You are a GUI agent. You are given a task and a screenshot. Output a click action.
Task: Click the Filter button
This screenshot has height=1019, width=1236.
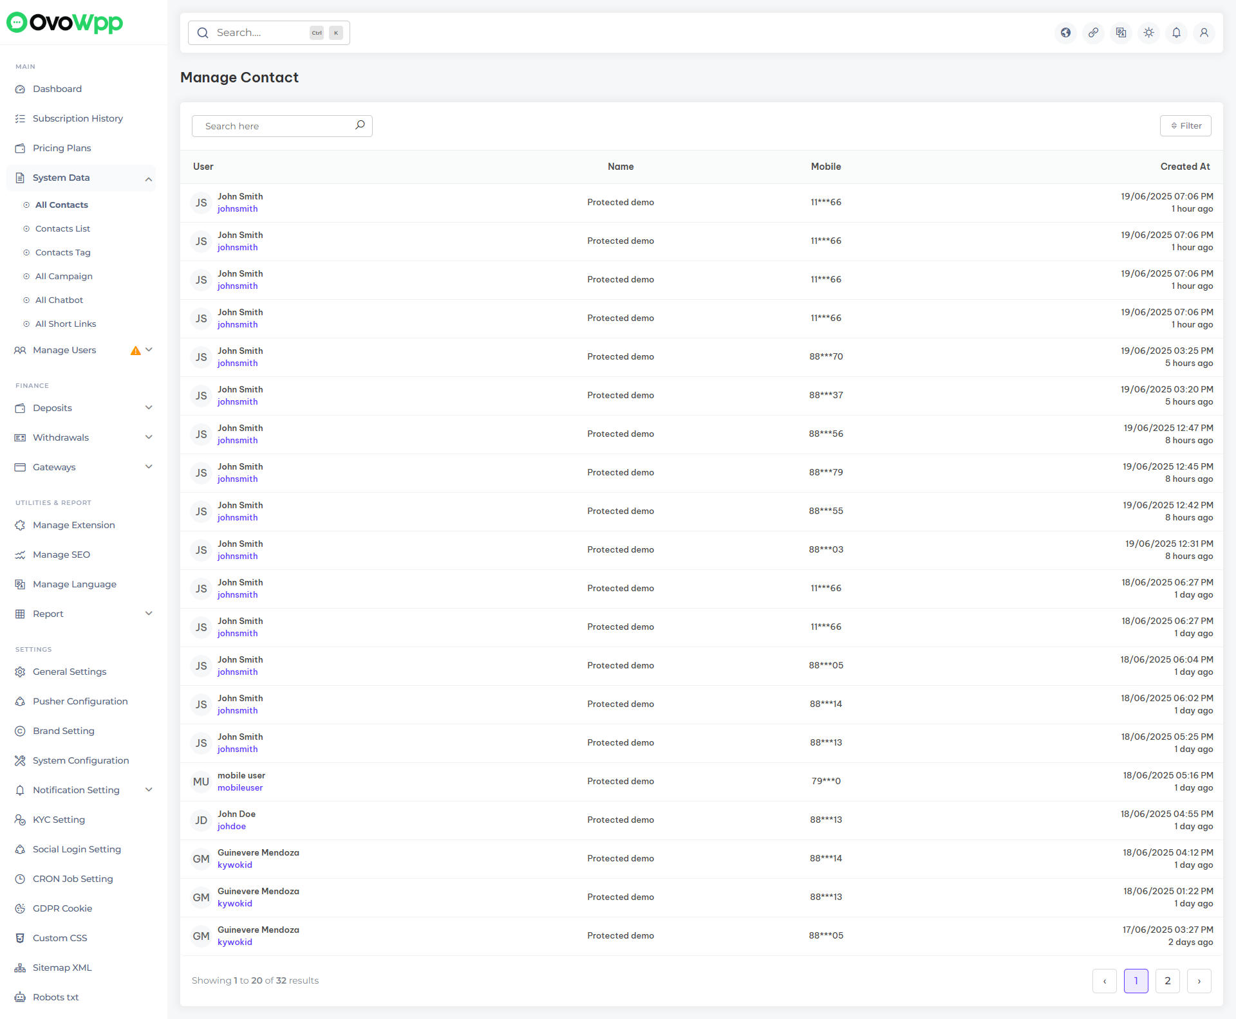coord(1186,126)
